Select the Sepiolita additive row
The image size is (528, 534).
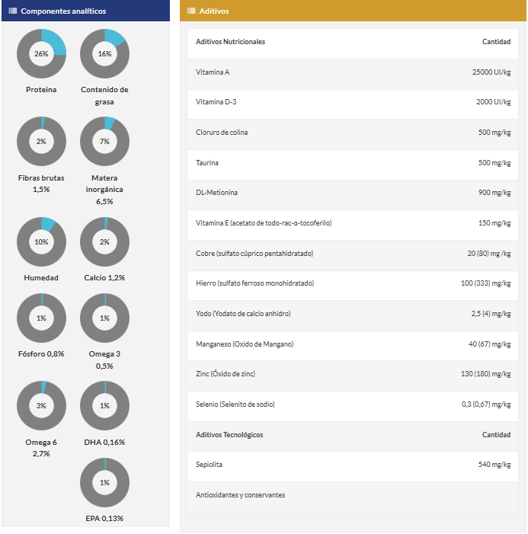(353, 464)
